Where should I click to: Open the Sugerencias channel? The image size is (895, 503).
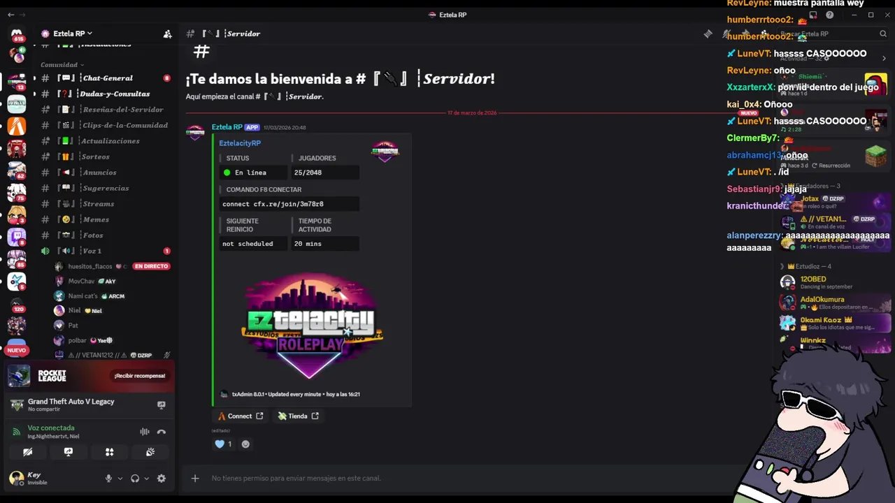tap(105, 188)
